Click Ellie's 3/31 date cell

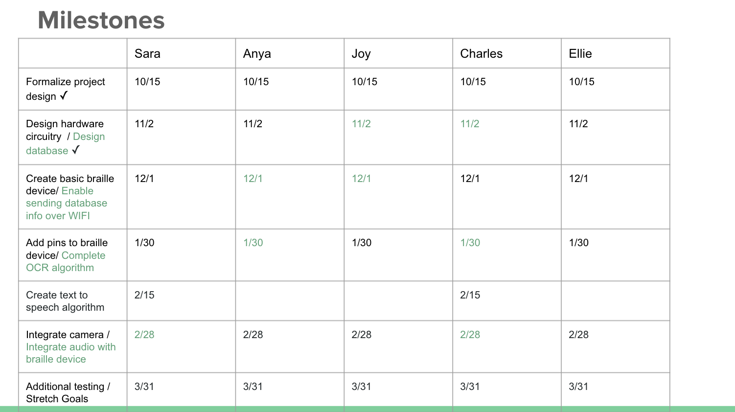(615, 389)
